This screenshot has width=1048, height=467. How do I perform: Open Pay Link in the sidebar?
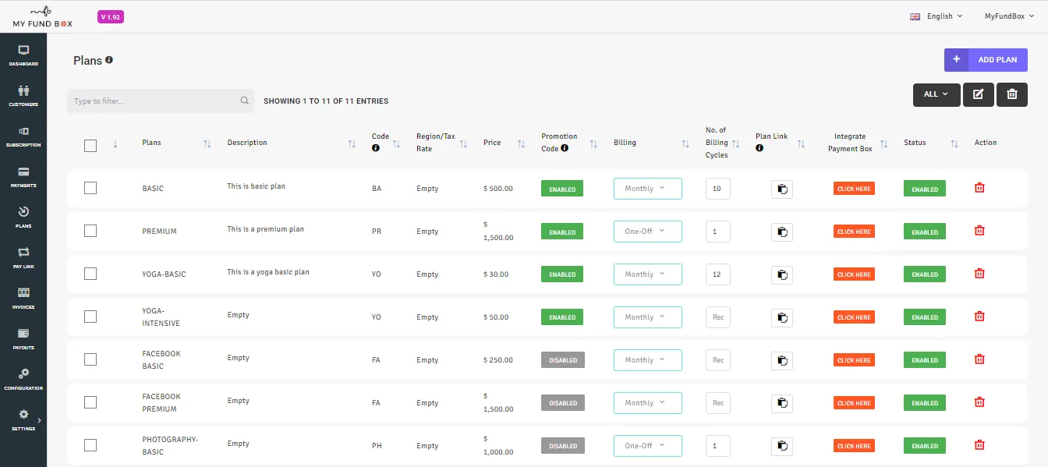coord(23,257)
